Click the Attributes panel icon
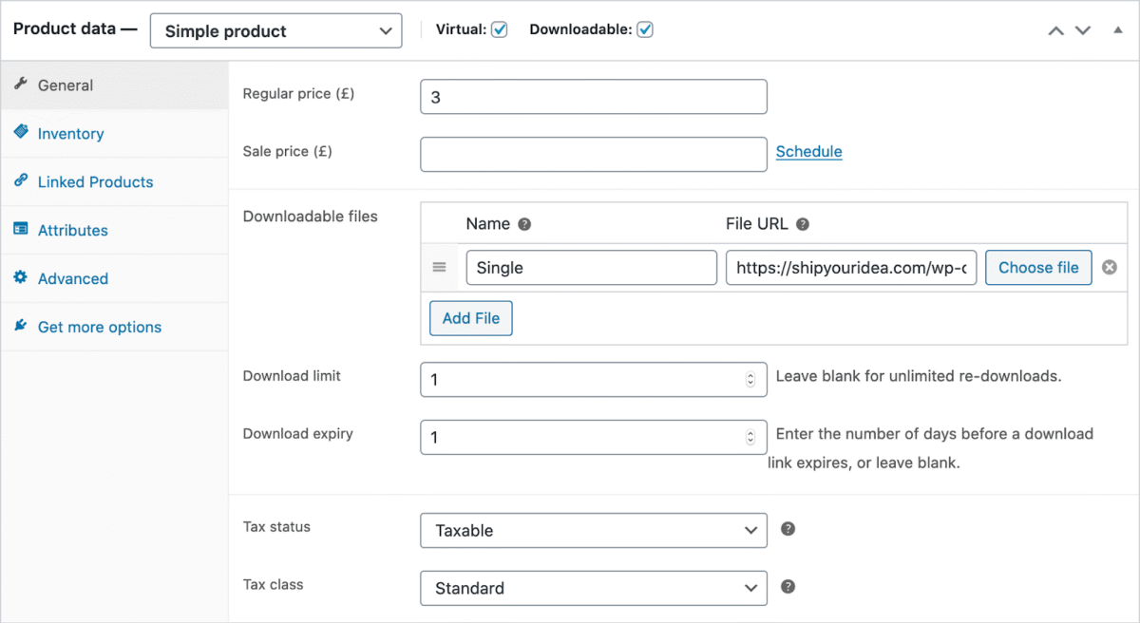The width and height of the screenshot is (1140, 623). (22, 230)
